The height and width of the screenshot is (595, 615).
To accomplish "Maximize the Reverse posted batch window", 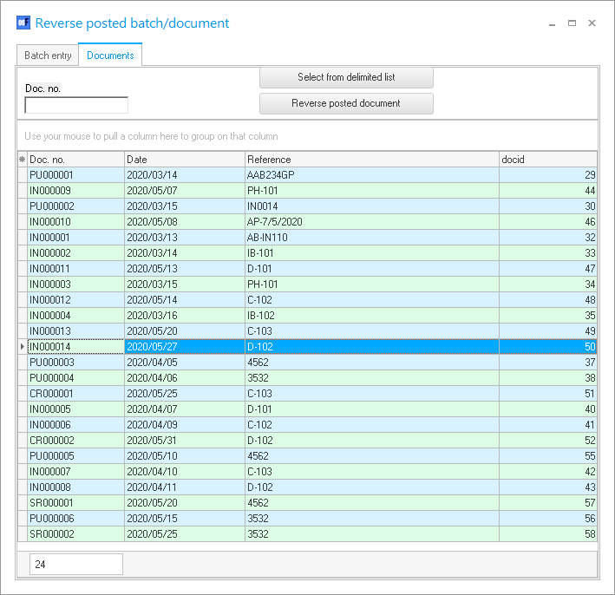I will click(x=572, y=23).
